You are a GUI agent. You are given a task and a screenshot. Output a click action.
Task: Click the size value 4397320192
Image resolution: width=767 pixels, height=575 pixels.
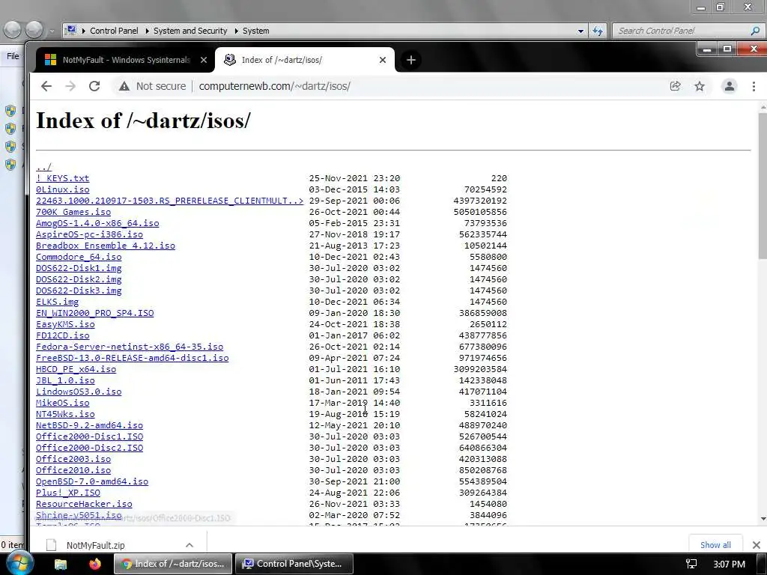480,201
